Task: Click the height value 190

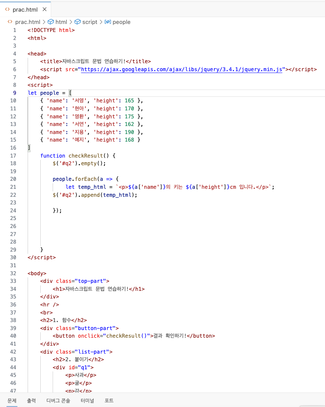Action: (x=129, y=132)
